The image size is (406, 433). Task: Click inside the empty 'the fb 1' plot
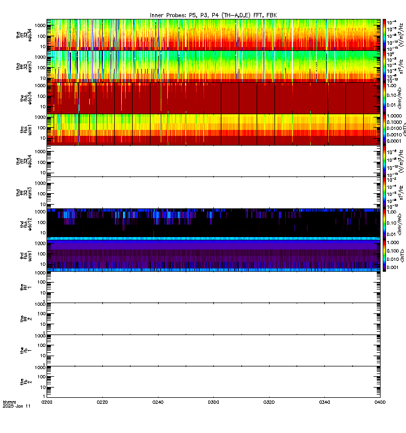(x=213, y=350)
